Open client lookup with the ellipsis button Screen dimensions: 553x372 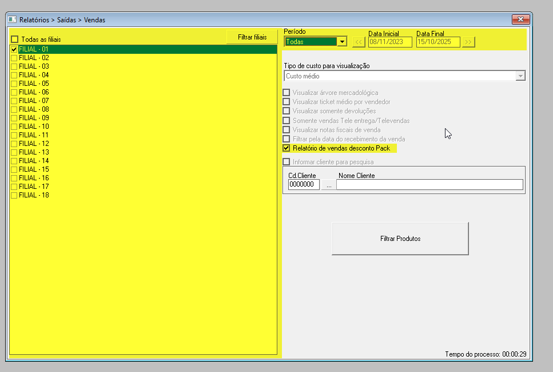[x=328, y=185]
